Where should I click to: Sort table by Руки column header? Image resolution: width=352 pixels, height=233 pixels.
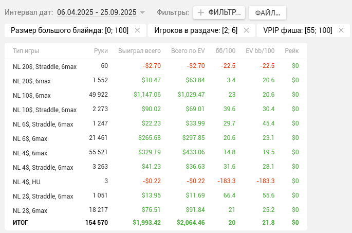tap(101, 51)
